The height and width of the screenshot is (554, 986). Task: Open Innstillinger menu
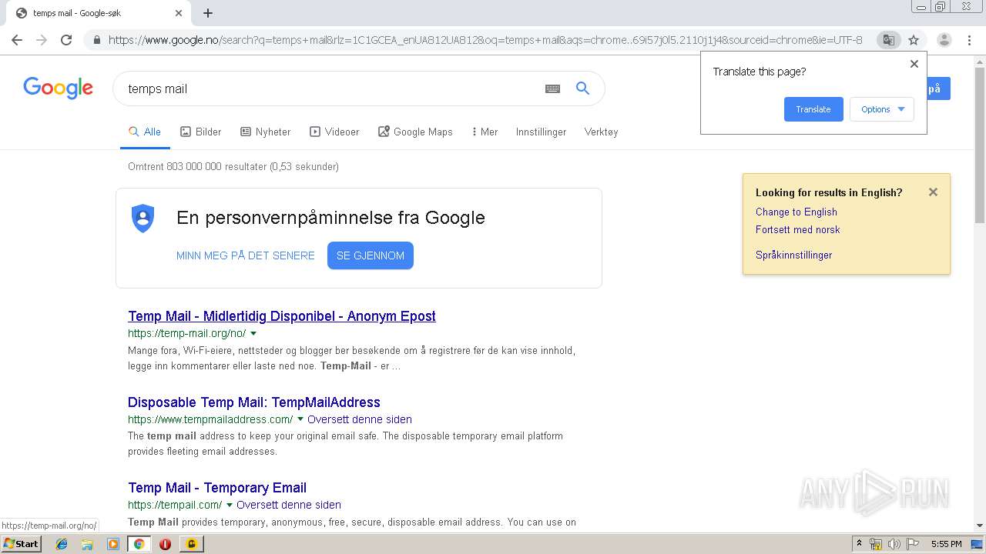541,132
